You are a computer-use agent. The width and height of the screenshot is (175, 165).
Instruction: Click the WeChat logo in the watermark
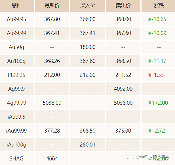[130, 157]
